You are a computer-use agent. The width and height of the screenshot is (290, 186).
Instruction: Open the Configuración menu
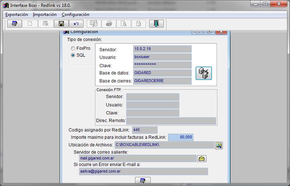tap(75, 15)
